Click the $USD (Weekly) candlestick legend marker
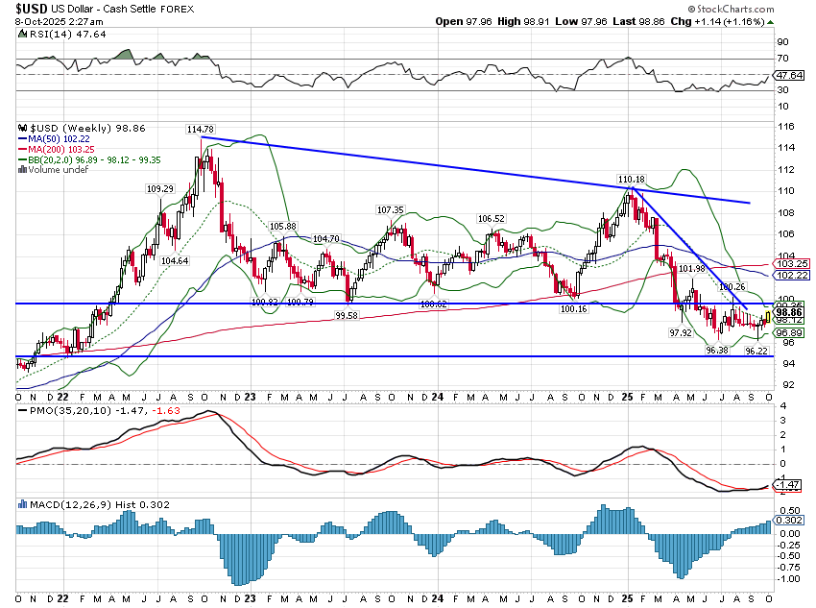Screen dimensions: 816x608 23,127
